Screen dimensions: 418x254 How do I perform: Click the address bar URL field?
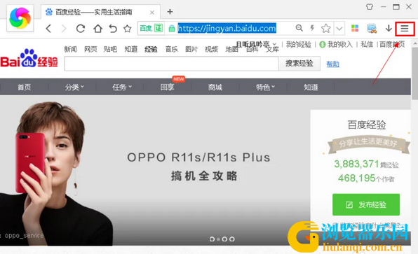tap(227, 28)
